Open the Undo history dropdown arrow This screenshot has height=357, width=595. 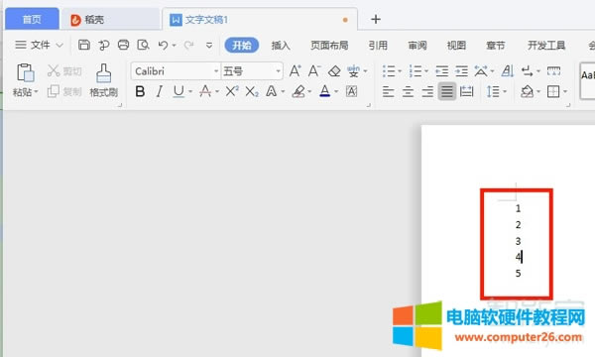(175, 46)
